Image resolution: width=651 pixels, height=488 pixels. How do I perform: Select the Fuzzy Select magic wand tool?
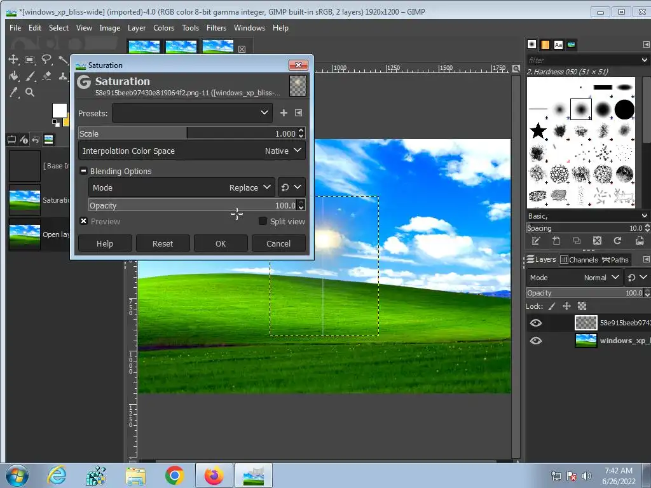point(63,59)
